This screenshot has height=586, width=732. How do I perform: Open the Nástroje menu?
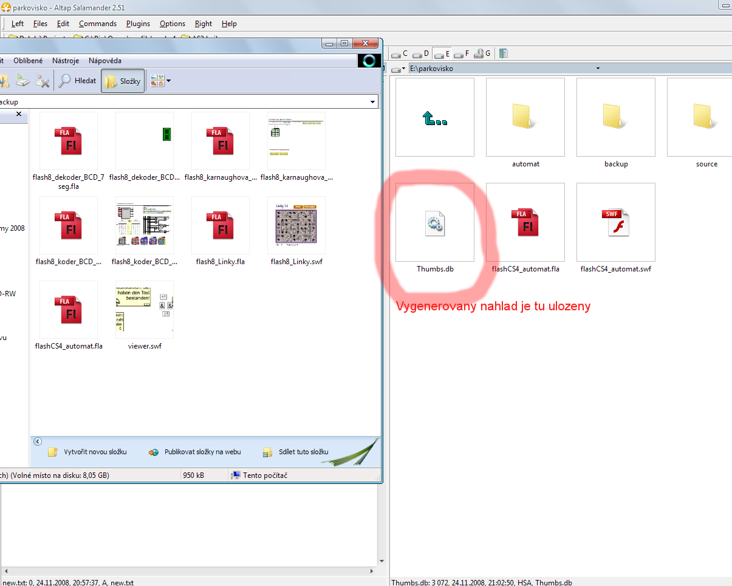click(66, 61)
